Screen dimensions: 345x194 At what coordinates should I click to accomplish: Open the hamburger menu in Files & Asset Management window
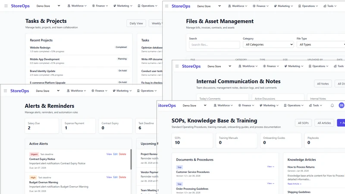pyautogui.click(x=166, y=6)
